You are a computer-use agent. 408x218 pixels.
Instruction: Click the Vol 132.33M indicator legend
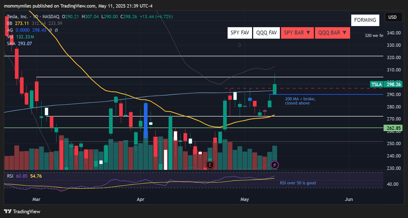coord(21,37)
